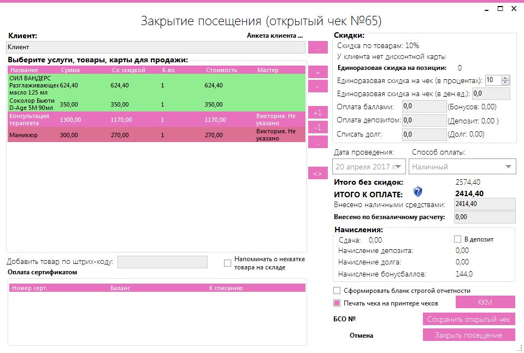Viewport: 524px width, 353px height.
Task: Minimize the window
Action: tap(486, 9)
